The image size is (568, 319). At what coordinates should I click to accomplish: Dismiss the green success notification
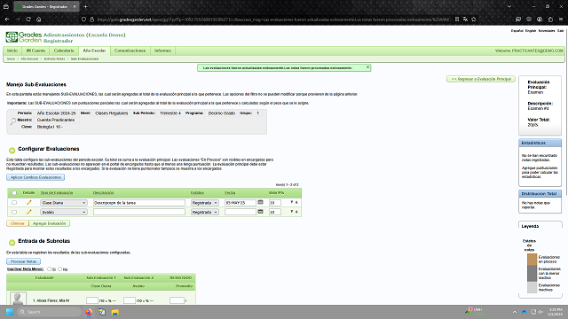367,67
